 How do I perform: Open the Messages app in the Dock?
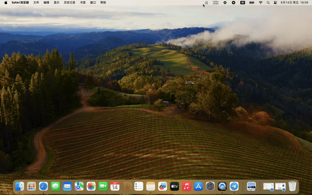click(x=55, y=187)
